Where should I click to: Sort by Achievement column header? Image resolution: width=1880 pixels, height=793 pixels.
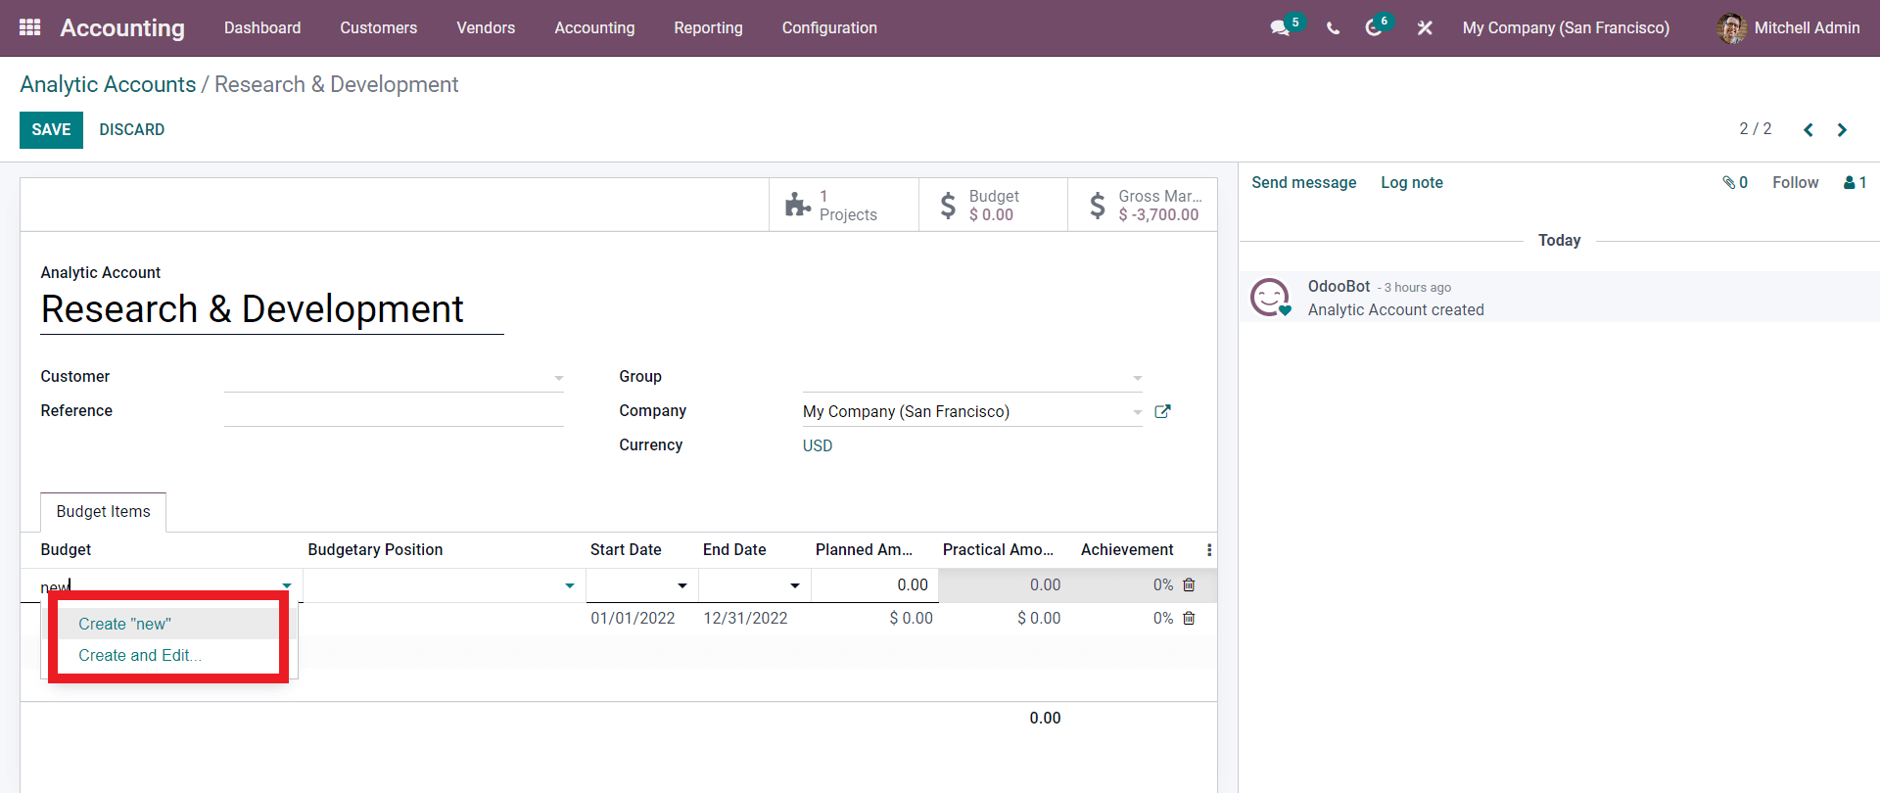pyautogui.click(x=1127, y=550)
